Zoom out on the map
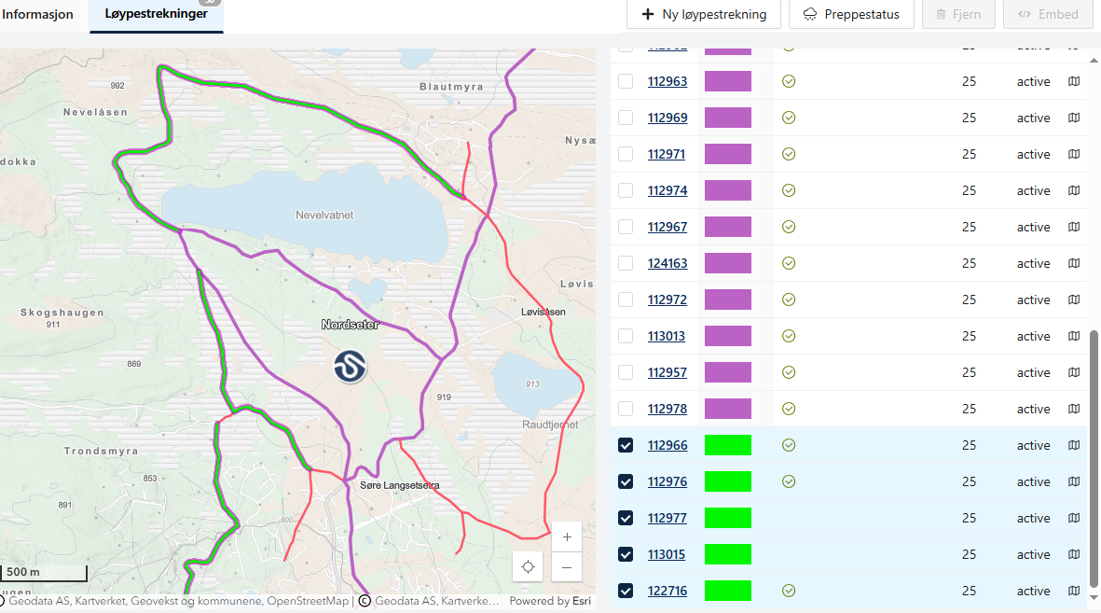1101x613 pixels. pos(567,567)
